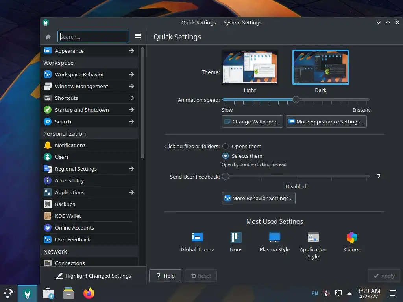This screenshot has height=302, width=403.
Task: Focus the Search input field
Action: [93, 37]
